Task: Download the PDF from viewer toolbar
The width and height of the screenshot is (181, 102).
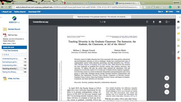Action: click(154, 22)
